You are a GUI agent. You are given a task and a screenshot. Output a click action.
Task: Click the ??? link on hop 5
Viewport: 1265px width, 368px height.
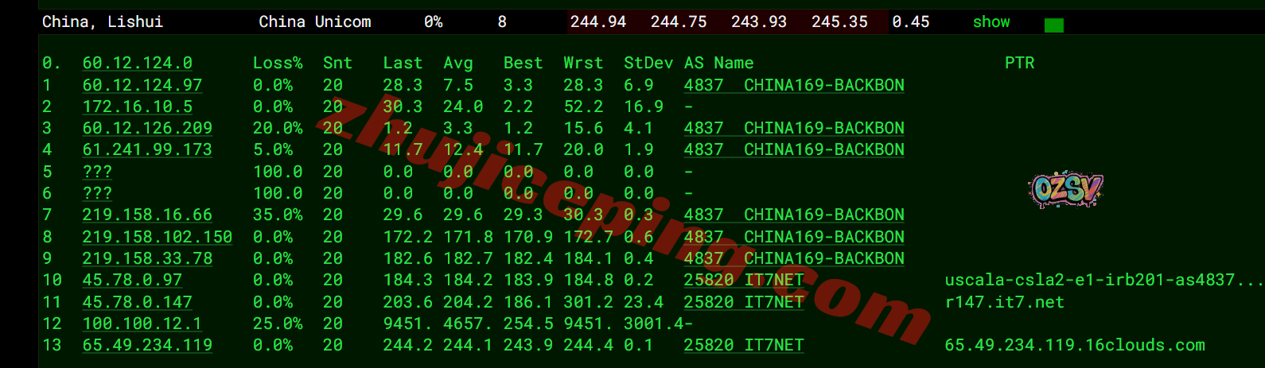[x=97, y=172]
